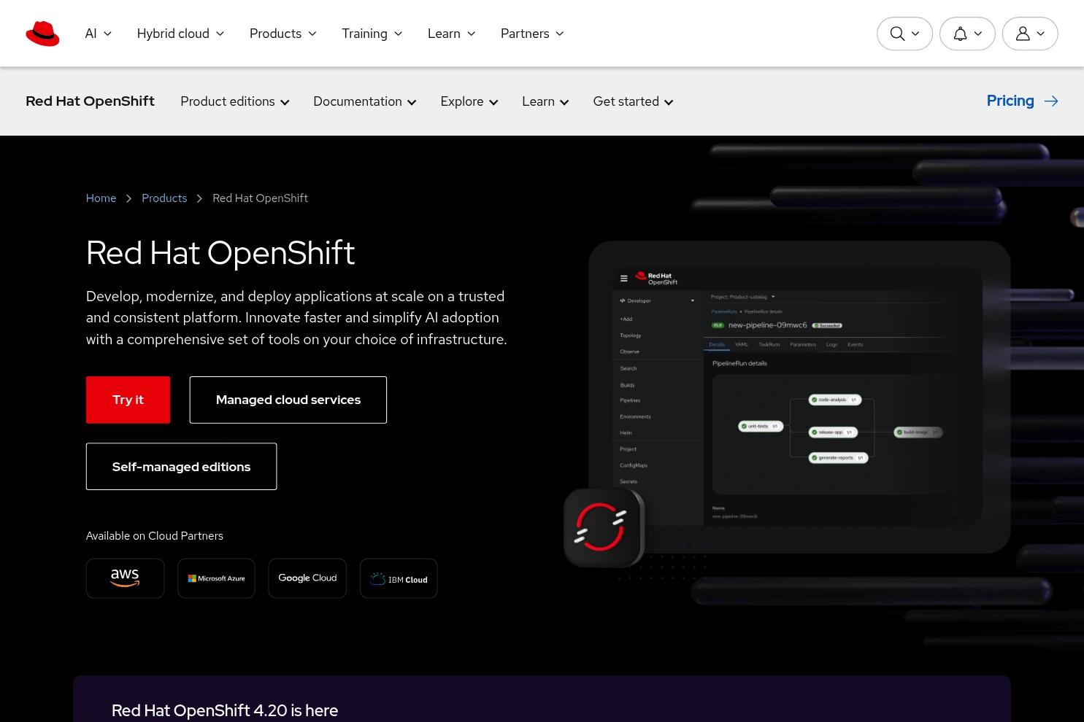The height and width of the screenshot is (722, 1084).
Task: Follow the Home breadcrumb link
Action: click(101, 198)
